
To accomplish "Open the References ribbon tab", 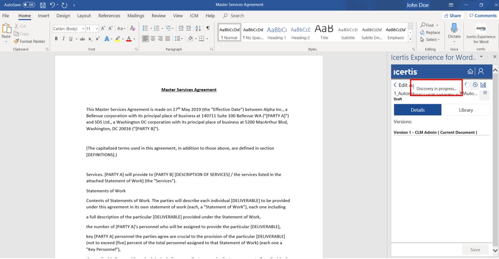I will point(109,16).
